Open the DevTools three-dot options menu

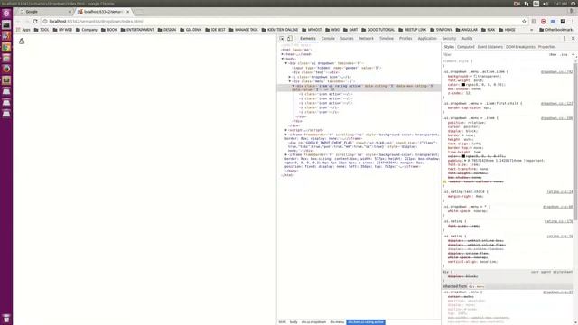[564, 38]
